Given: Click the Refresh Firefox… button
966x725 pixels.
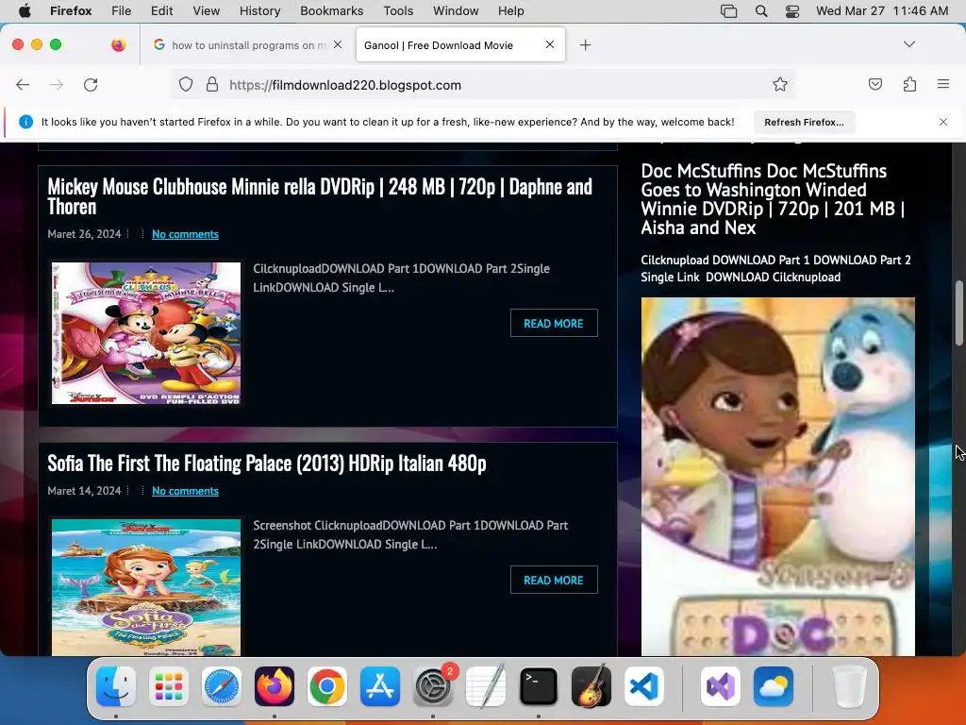Looking at the screenshot, I should point(804,122).
